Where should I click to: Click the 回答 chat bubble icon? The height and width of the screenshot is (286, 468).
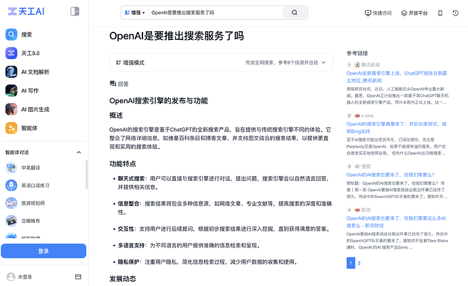tap(113, 83)
